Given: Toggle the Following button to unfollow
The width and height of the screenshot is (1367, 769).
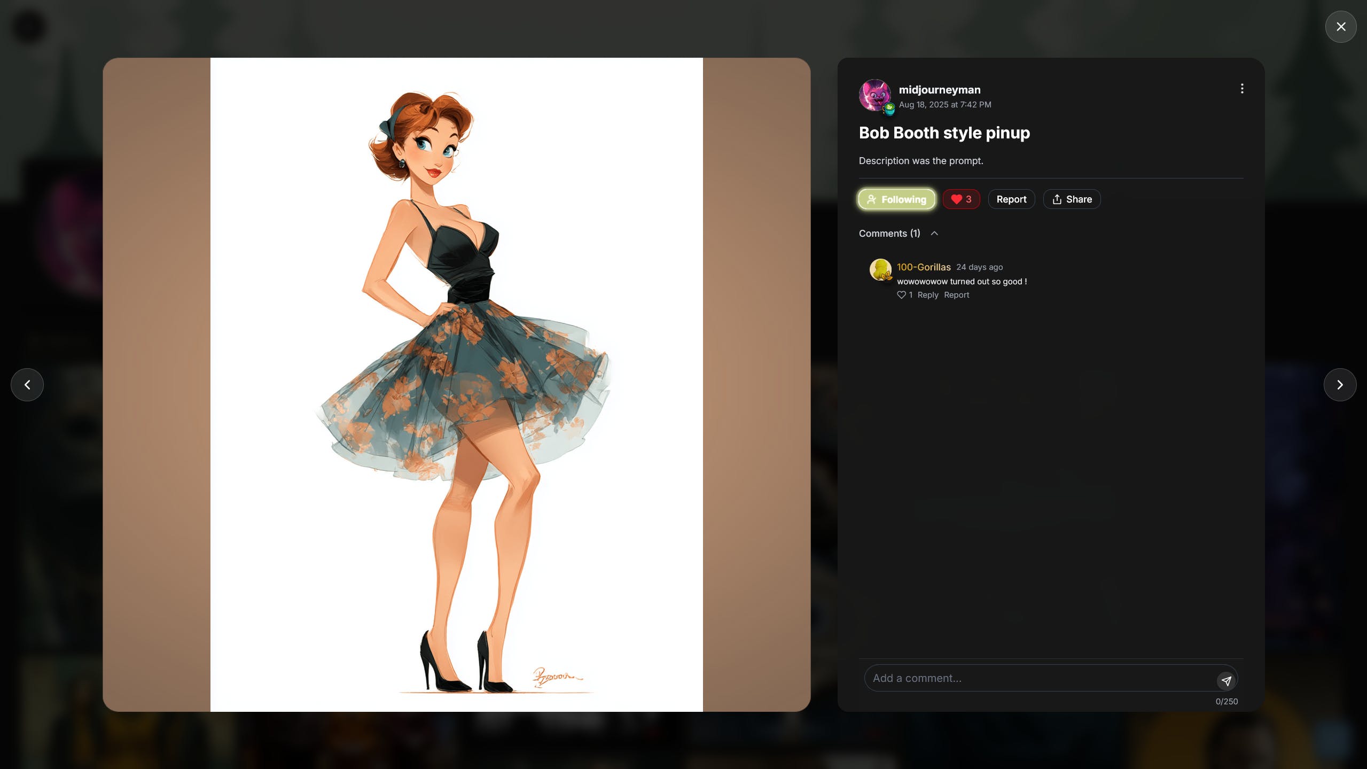Looking at the screenshot, I should [896, 199].
